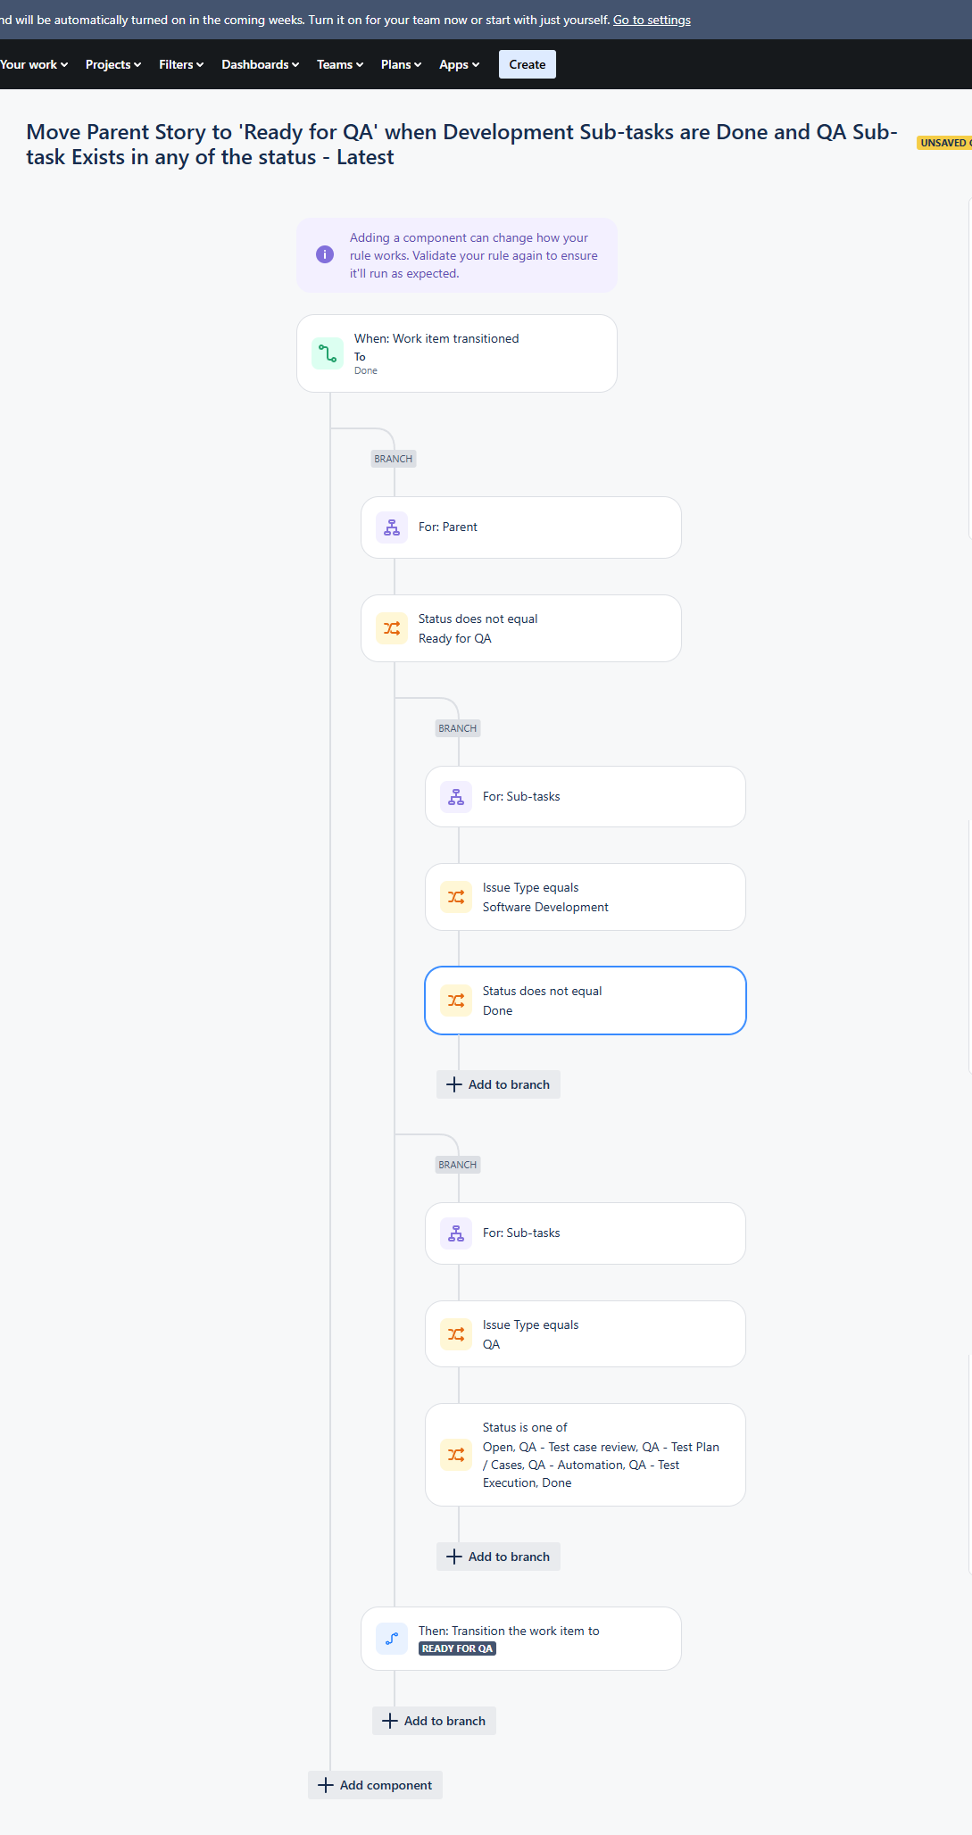
Task: Click Add to branch under Status does not equal Done
Action: pos(497,1084)
